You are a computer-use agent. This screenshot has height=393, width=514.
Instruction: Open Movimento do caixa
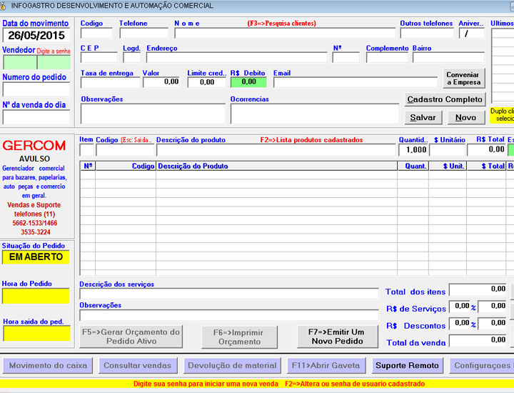click(48, 365)
